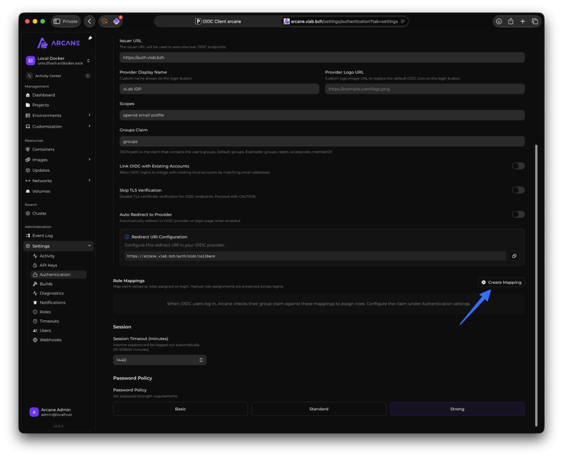Open the Dashboard page
Screen dimensions: 563x458
(43, 95)
